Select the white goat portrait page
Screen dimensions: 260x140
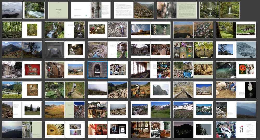click(32, 130)
